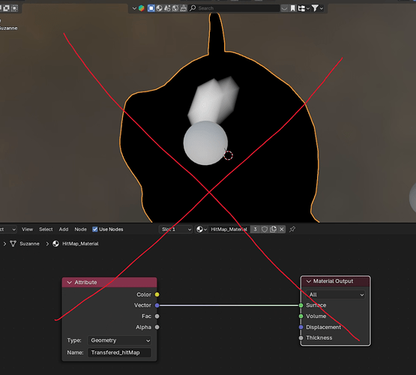Screen dimensions: 416x375
Task: Click the Attribute node Color output socket
Action: click(x=157, y=295)
